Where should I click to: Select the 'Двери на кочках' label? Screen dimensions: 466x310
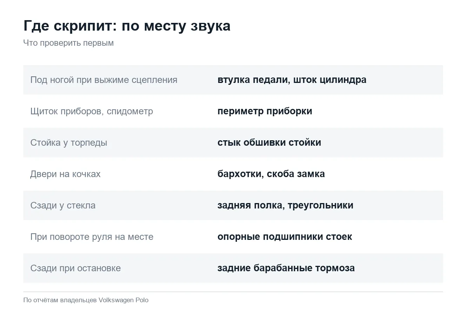click(65, 174)
